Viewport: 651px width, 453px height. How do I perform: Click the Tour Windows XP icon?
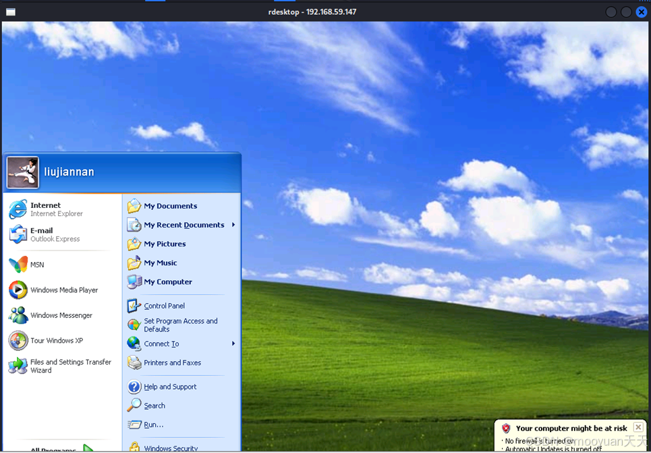(x=18, y=340)
